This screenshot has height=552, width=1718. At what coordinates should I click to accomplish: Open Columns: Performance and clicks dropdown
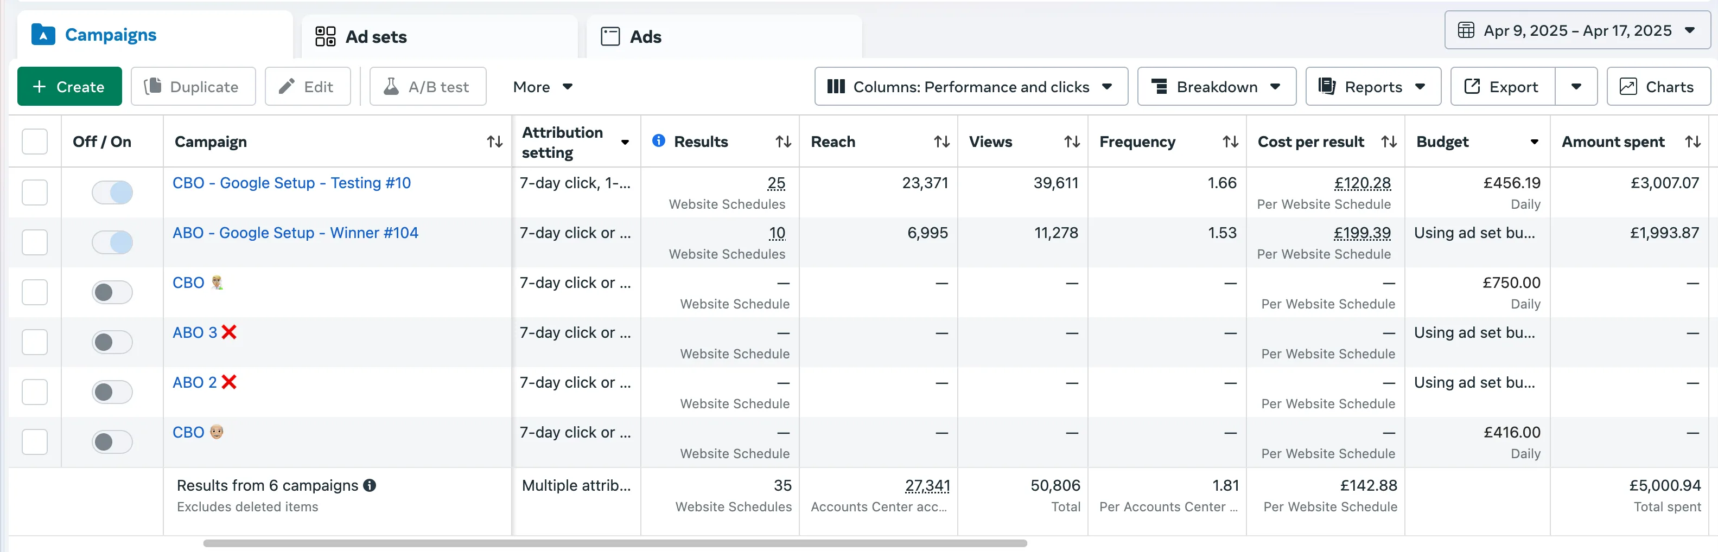pos(970,87)
